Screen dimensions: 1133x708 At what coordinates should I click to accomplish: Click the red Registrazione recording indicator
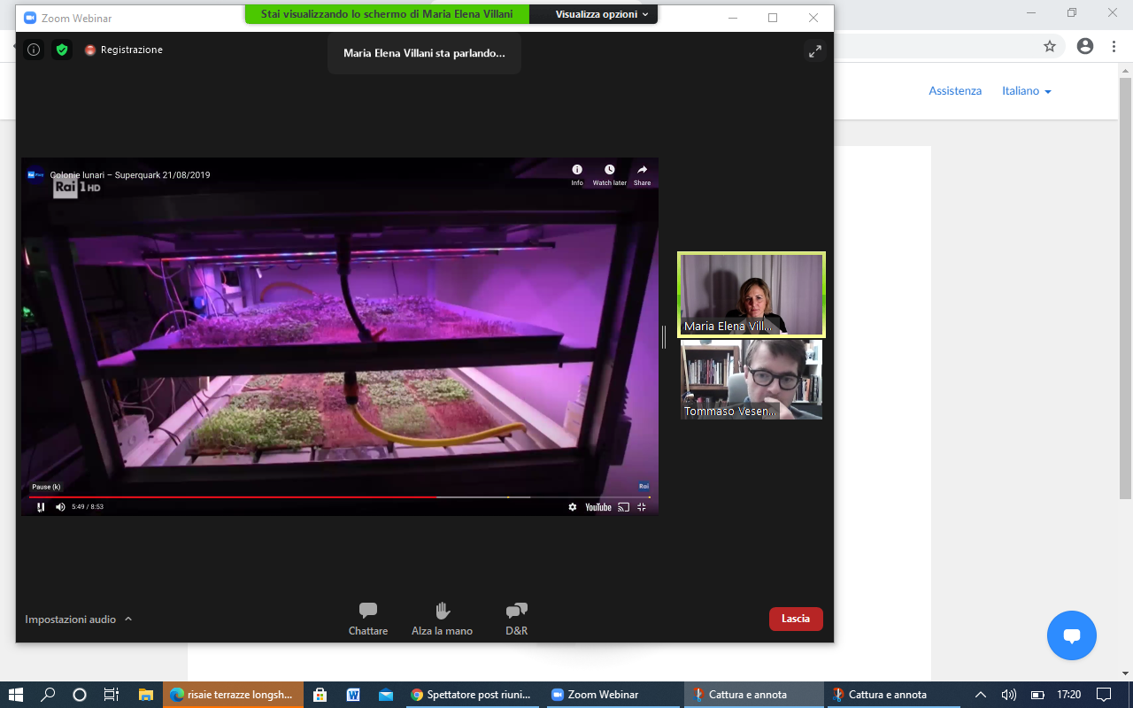click(x=124, y=50)
